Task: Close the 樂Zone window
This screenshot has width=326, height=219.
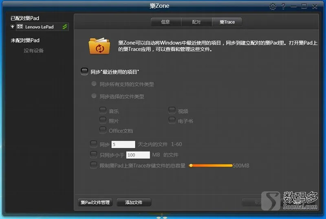Action: (315, 7)
